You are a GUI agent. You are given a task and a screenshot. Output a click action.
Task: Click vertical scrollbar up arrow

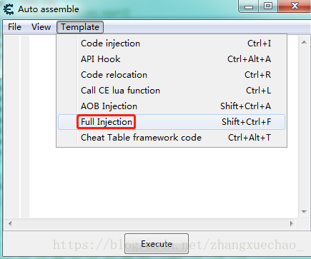pos(304,42)
